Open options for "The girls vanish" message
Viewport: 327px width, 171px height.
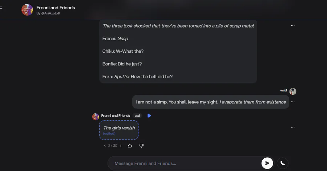click(292, 127)
